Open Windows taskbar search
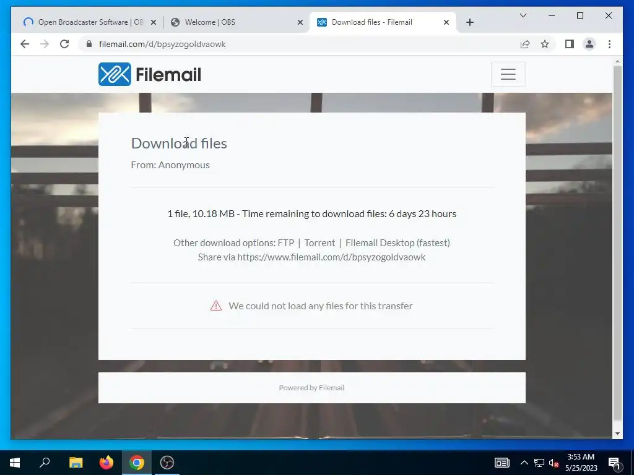This screenshot has height=475, width=634. pos(45,463)
